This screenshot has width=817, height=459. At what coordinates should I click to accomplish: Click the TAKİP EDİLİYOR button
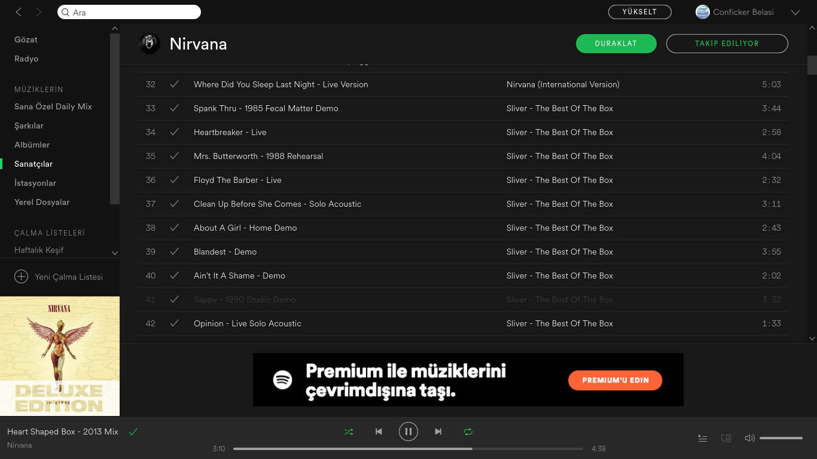pos(727,44)
